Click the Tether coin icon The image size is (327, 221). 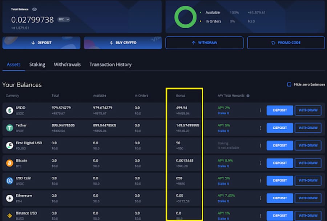(9, 128)
